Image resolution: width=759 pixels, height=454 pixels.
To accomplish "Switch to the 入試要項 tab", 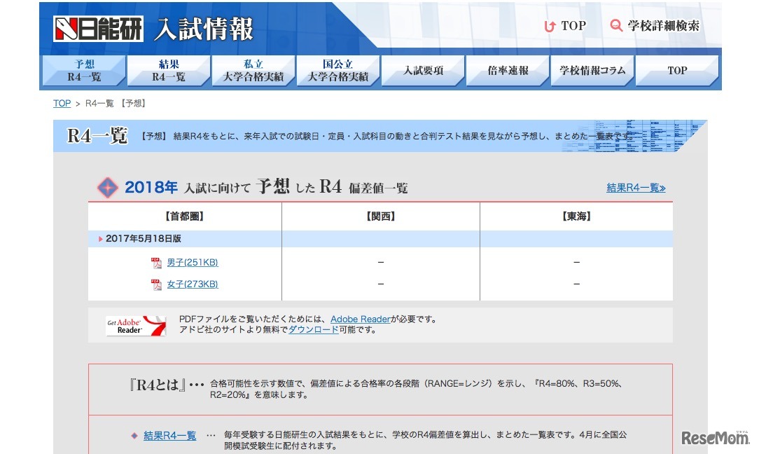I will (x=422, y=70).
